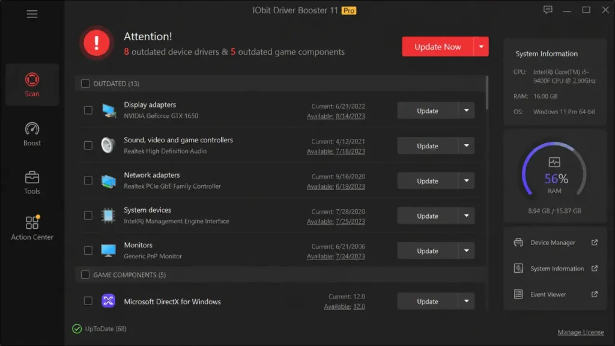
Task: Click the System Information panel icon
Action: [x=518, y=269]
